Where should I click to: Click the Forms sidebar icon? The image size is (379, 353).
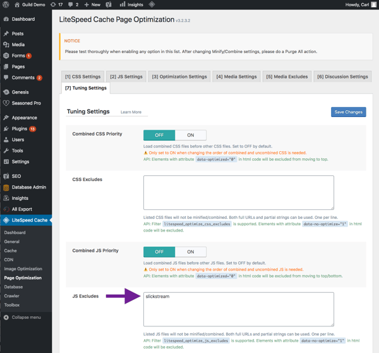6,56
